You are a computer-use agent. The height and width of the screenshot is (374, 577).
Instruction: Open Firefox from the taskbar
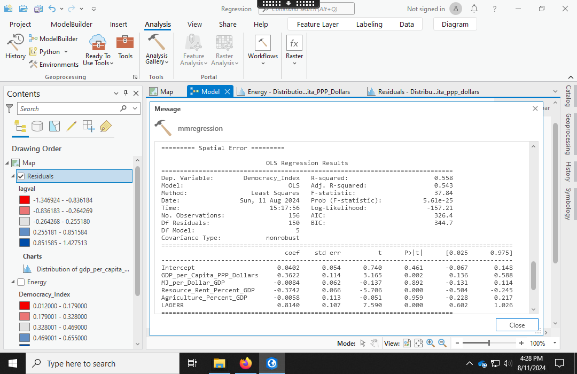click(245, 363)
